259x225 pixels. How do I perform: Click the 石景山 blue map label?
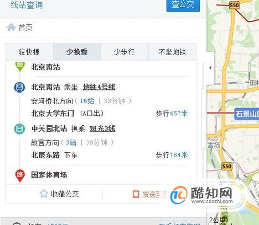[247, 114]
